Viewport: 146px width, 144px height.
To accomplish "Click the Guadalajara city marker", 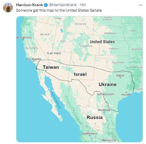I will point(90,136).
